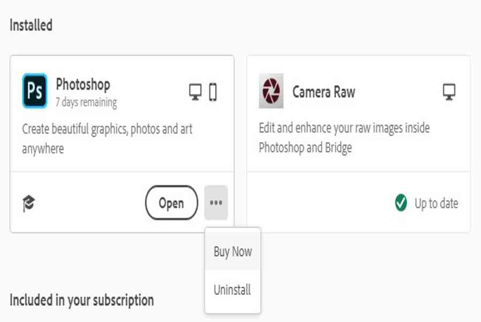This screenshot has height=322, width=481.
Task: Click the Photoshop Ps app icon
Action: (x=35, y=91)
